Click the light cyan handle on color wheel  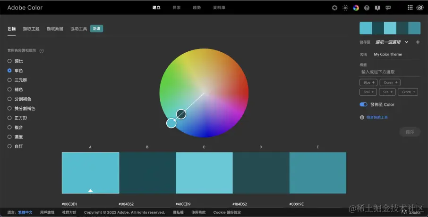point(171,123)
